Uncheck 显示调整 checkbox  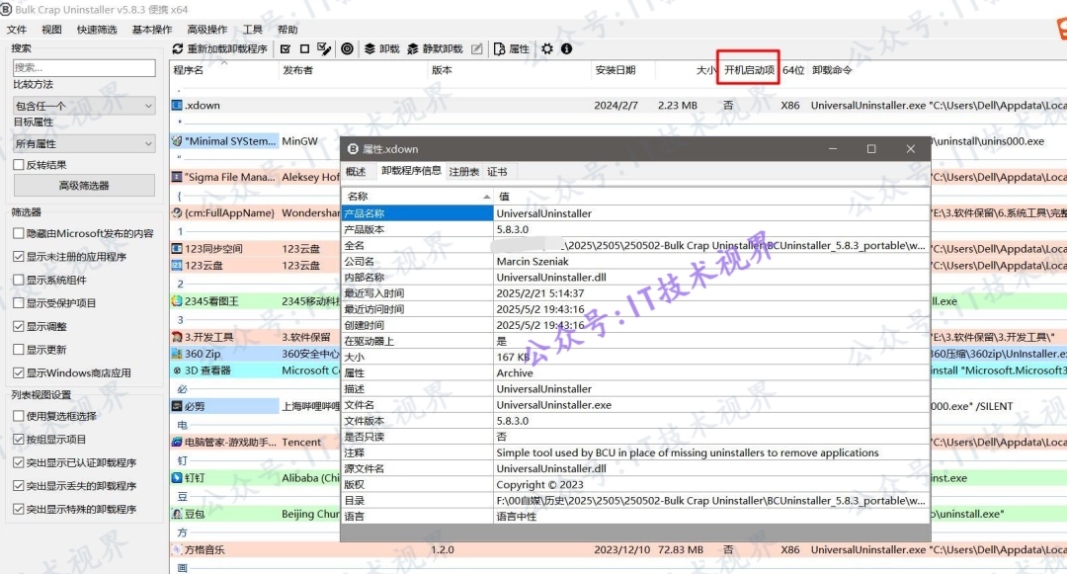pyautogui.click(x=19, y=326)
